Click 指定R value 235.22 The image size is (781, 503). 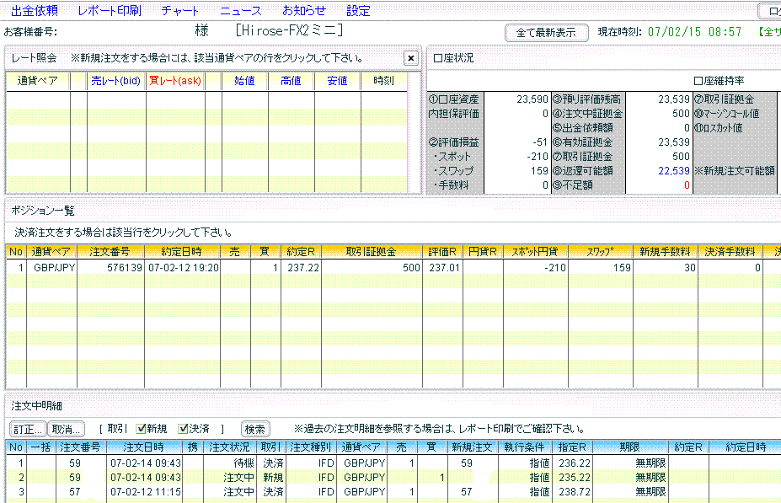(x=575, y=477)
